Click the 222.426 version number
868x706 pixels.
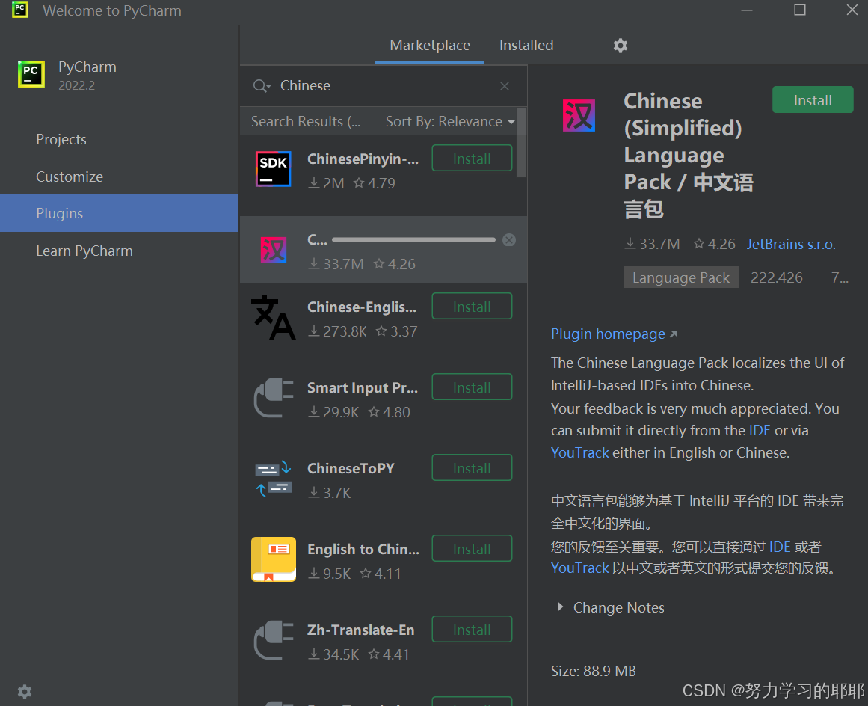coord(777,277)
